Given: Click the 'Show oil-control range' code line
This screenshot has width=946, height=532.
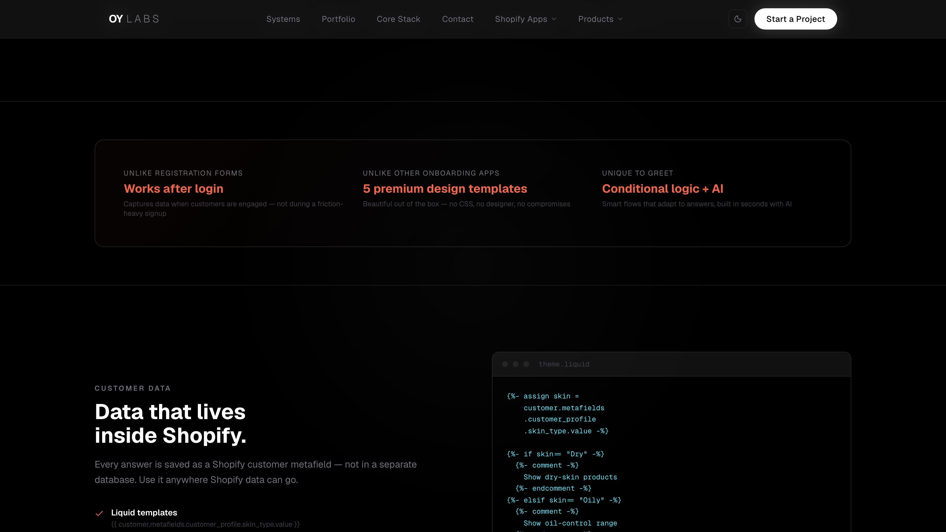Looking at the screenshot, I should [570, 523].
